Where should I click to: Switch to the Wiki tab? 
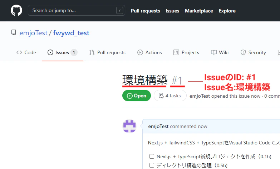[220, 52]
